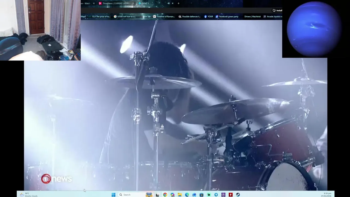This screenshot has height=197, width=350.
Task: Close the TVNZ 1 tab
Action: pyautogui.click(x=173, y=3)
